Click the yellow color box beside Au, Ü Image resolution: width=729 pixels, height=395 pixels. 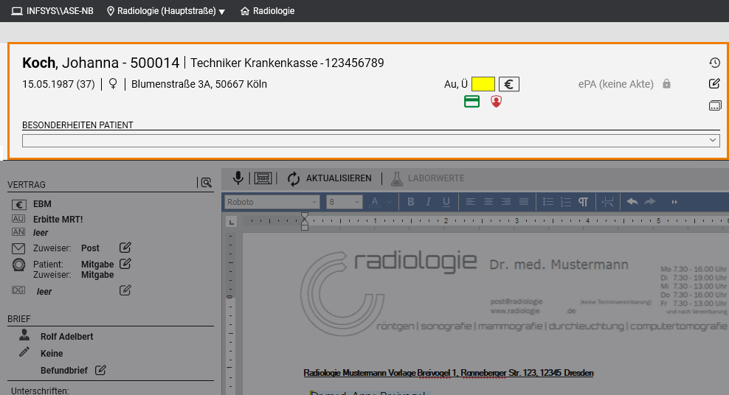click(x=483, y=84)
